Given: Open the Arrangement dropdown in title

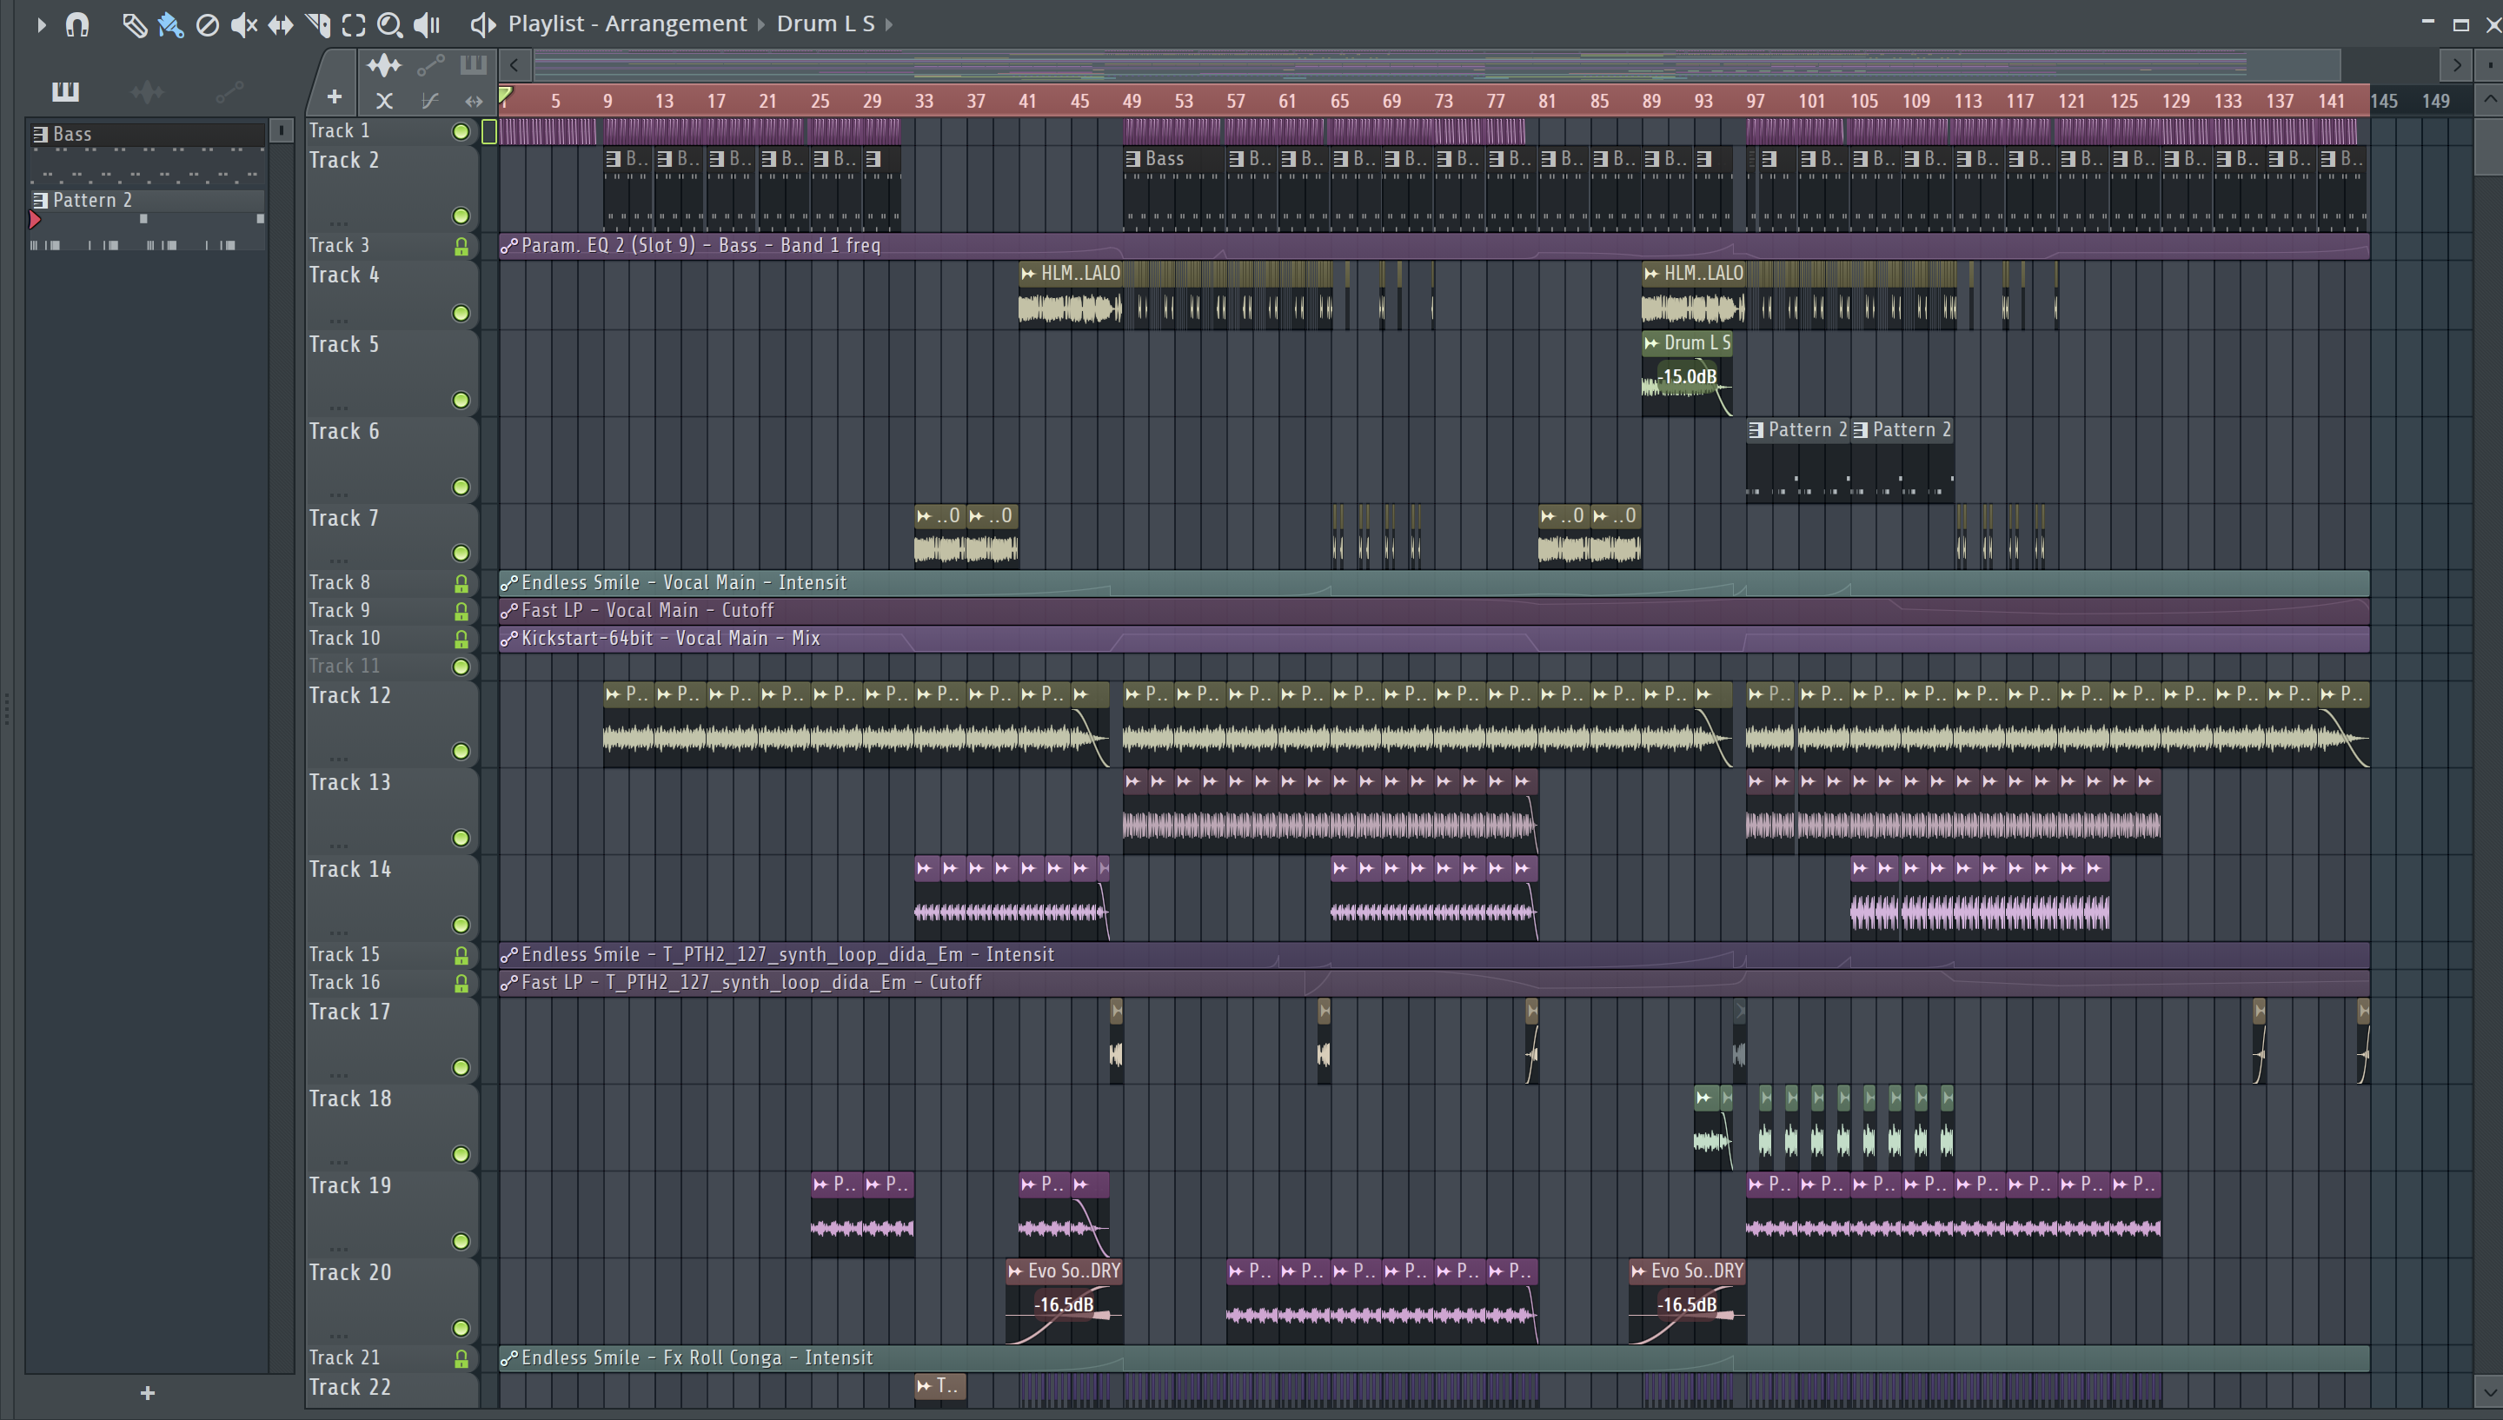Looking at the screenshot, I should (x=761, y=24).
